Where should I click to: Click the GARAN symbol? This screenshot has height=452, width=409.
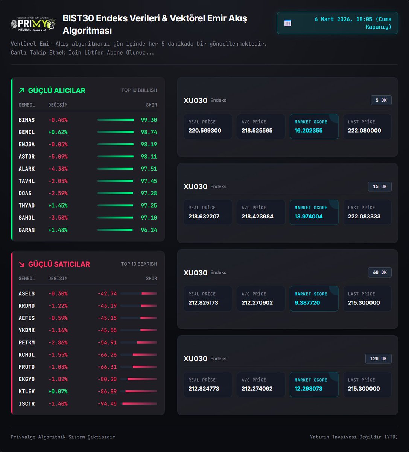coord(27,230)
